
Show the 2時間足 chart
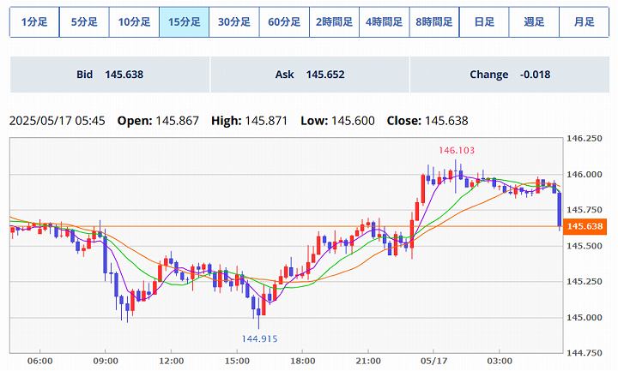tap(334, 21)
